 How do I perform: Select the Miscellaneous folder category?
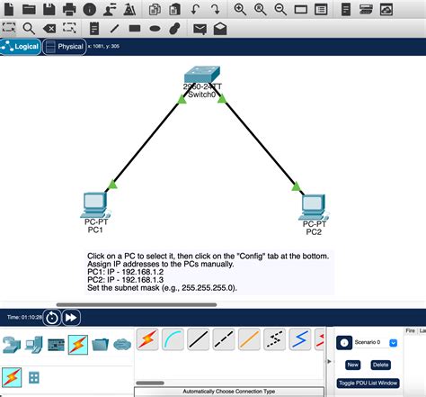pos(100,345)
